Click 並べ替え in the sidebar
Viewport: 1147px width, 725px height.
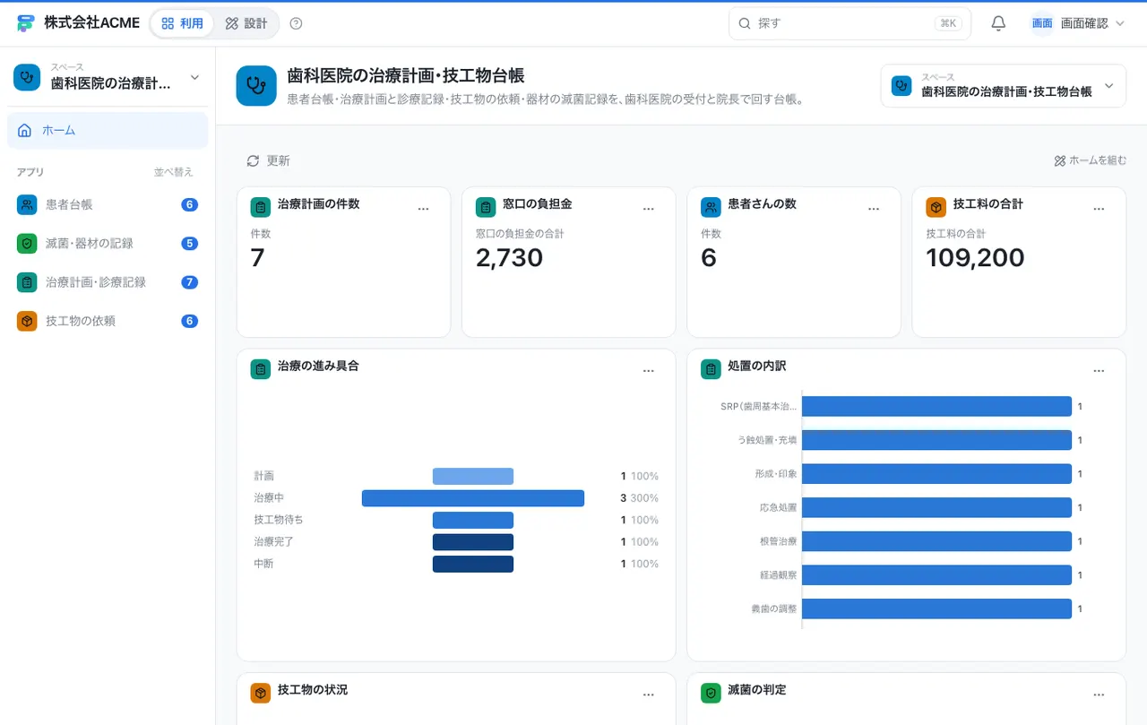click(x=173, y=172)
